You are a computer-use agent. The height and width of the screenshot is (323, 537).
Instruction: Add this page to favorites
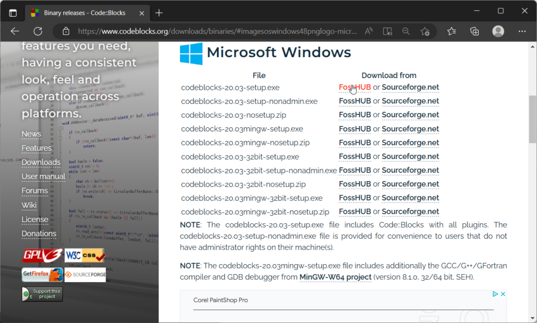(x=425, y=31)
